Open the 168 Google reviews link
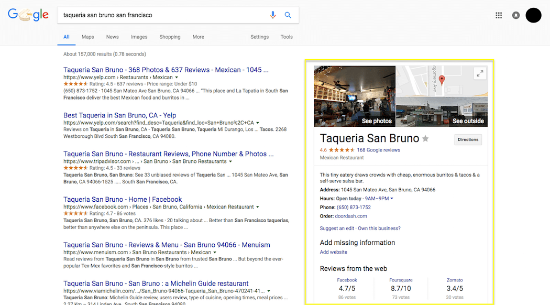This screenshot has height=305, width=550. click(x=378, y=150)
